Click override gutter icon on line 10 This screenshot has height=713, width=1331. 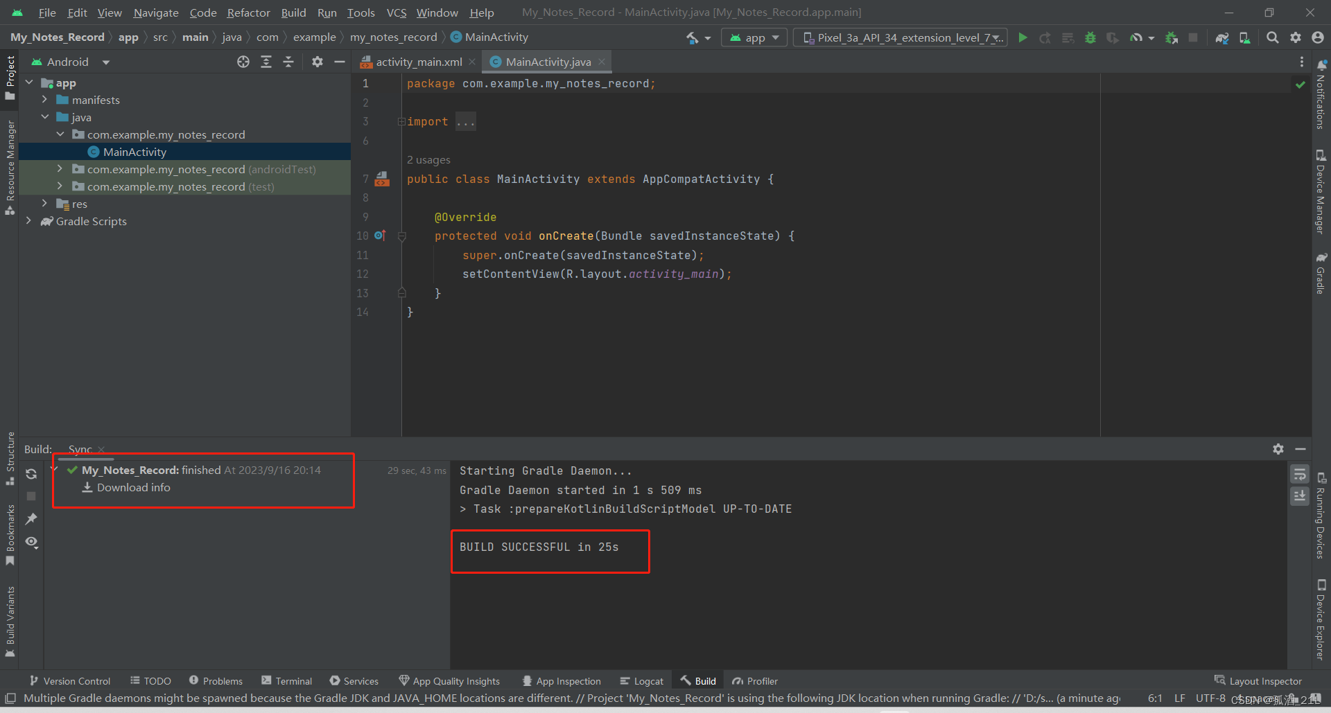click(x=380, y=236)
